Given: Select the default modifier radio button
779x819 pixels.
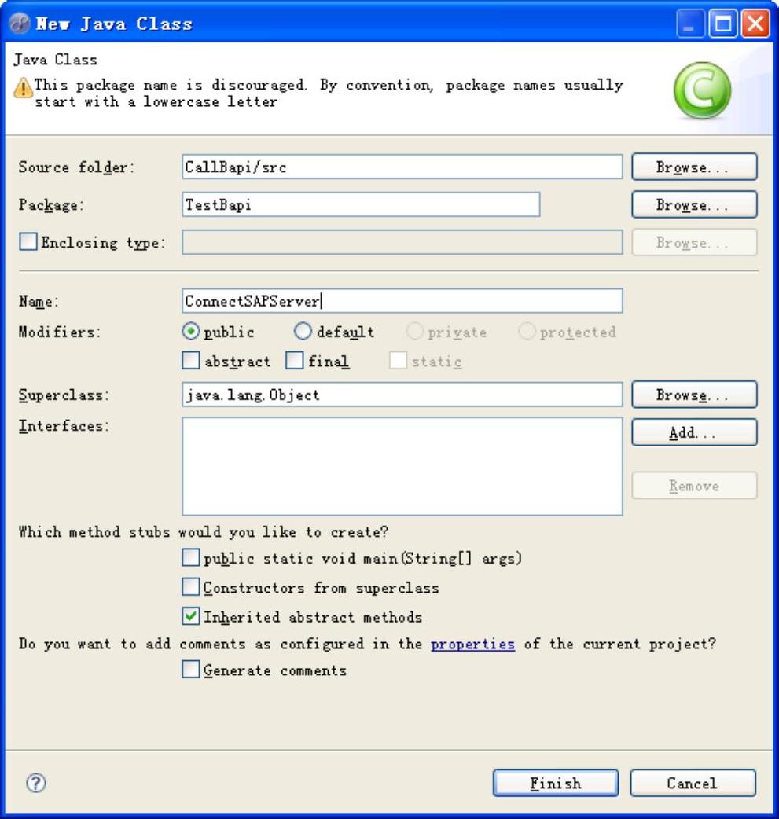Looking at the screenshot, I should pos(303,331).
